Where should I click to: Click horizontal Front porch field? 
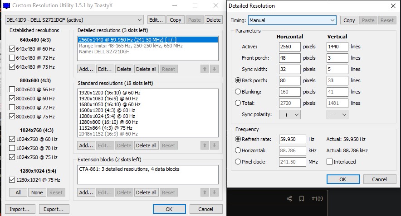290,58
